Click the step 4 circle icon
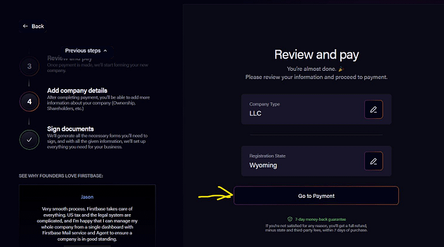The image size is (444, 247). [x=29, y=102]
